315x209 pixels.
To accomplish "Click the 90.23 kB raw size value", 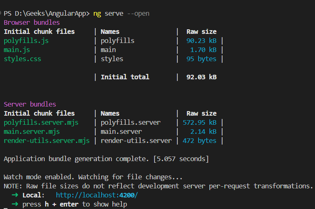I will click(201, 40).
